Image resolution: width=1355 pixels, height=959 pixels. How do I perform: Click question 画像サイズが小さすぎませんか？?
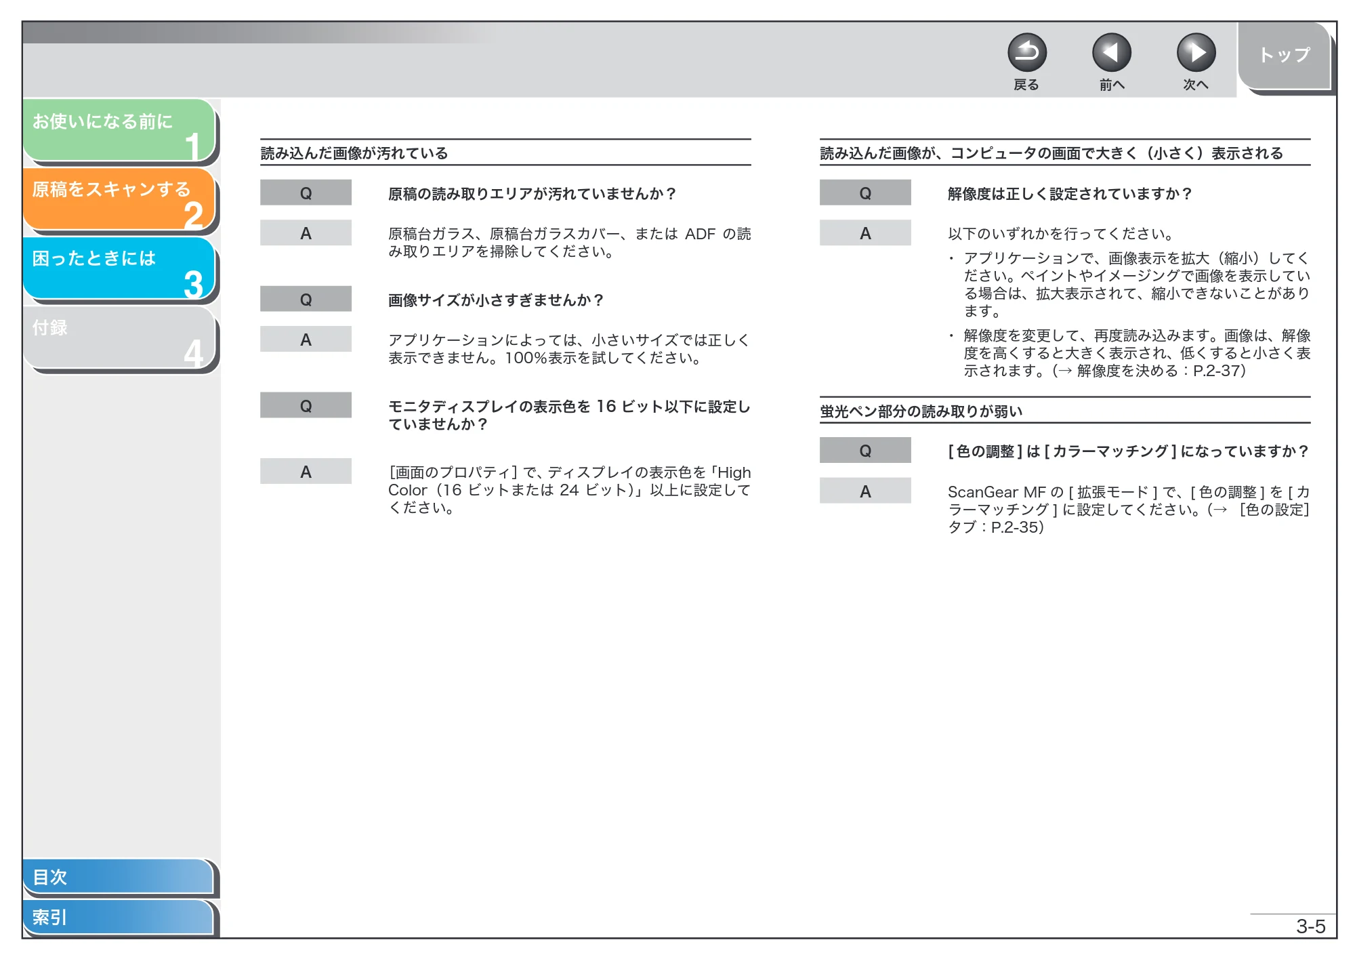point(495,300)
